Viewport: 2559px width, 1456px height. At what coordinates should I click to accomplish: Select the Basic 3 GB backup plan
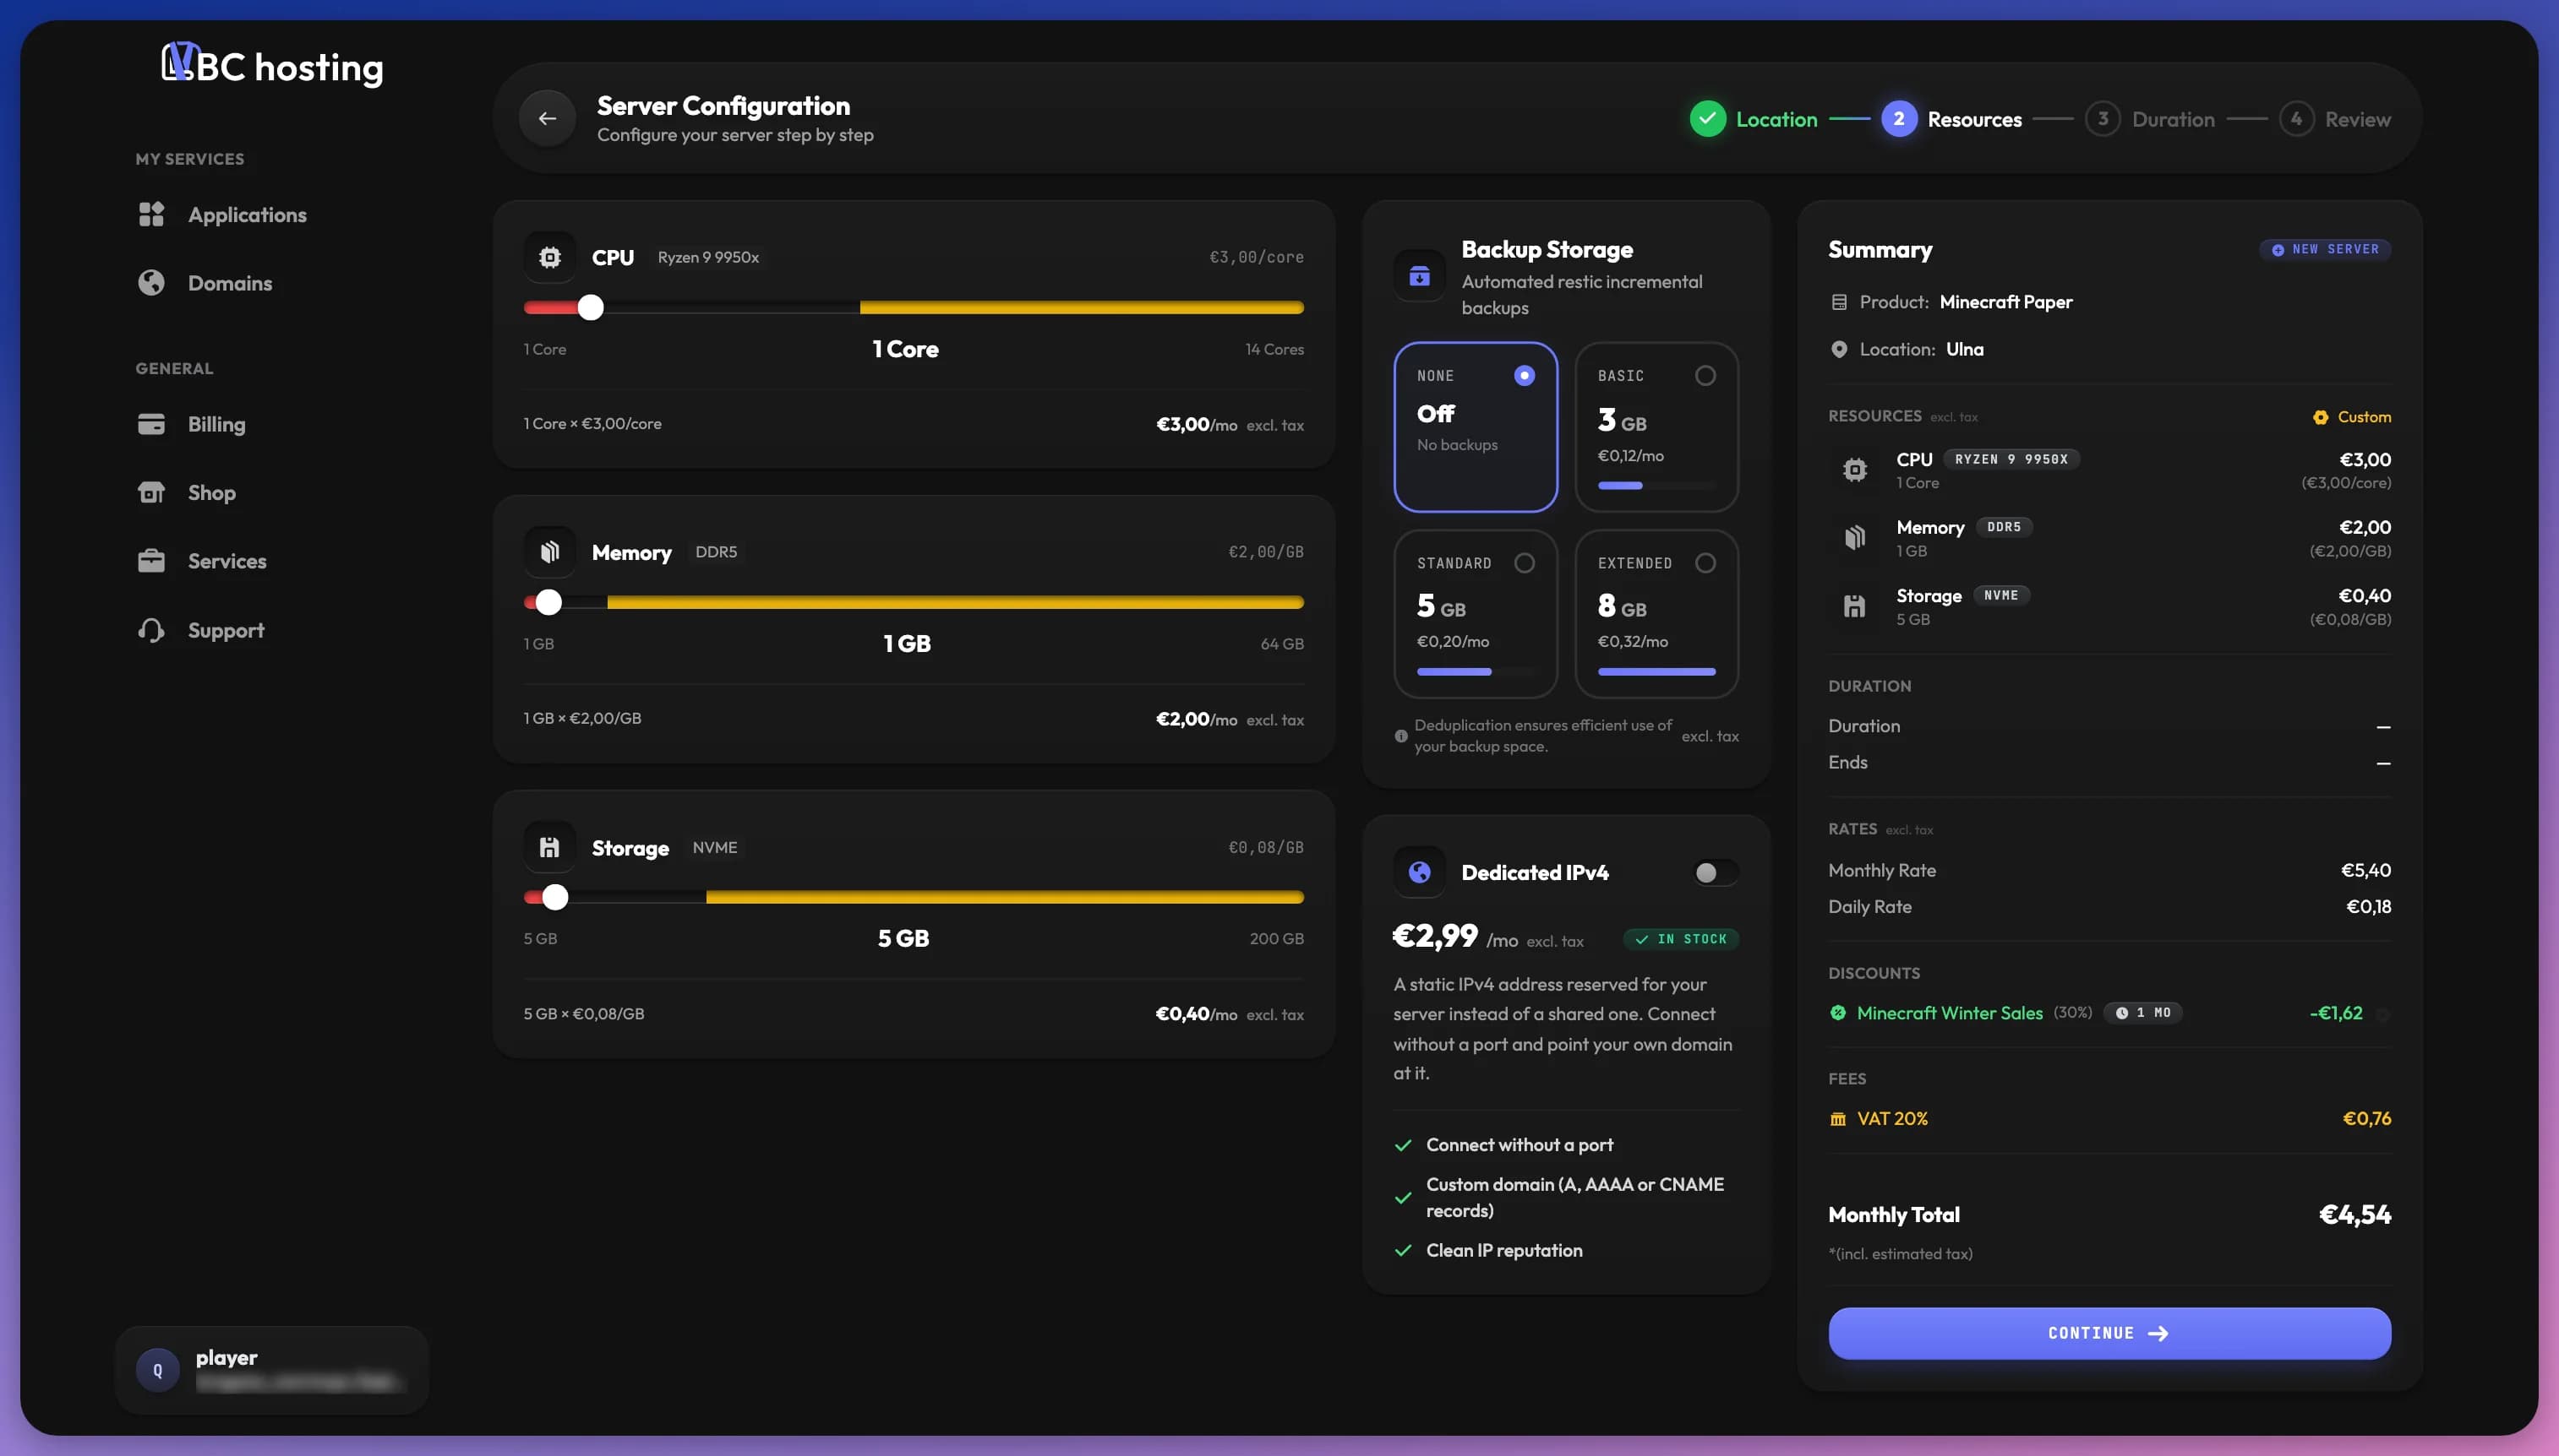pyautogui.click(x=1656, y=427)
